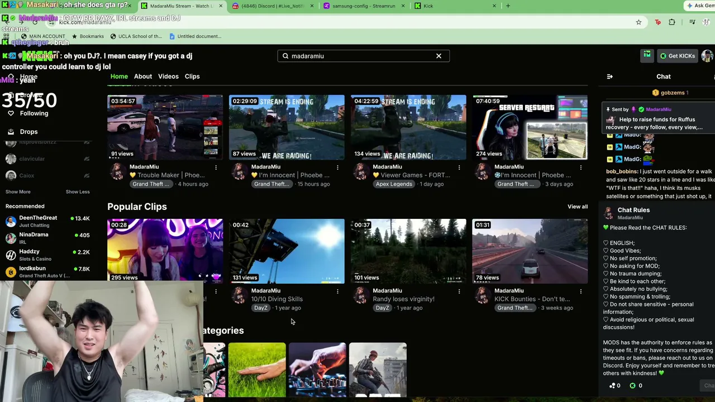Open Drops in the sidebar
Image resolution: width=715 pixels, height=402 pixels.
(x=28, y=132)
